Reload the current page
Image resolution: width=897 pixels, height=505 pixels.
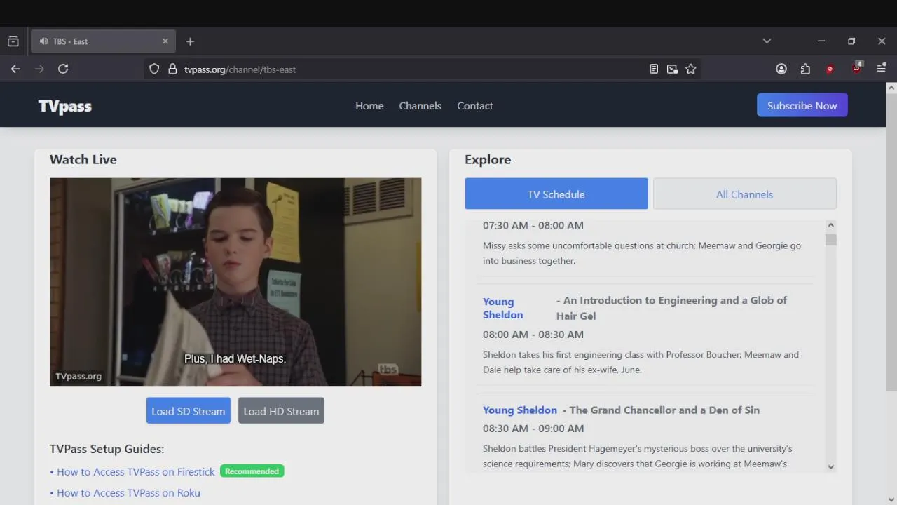63,69
